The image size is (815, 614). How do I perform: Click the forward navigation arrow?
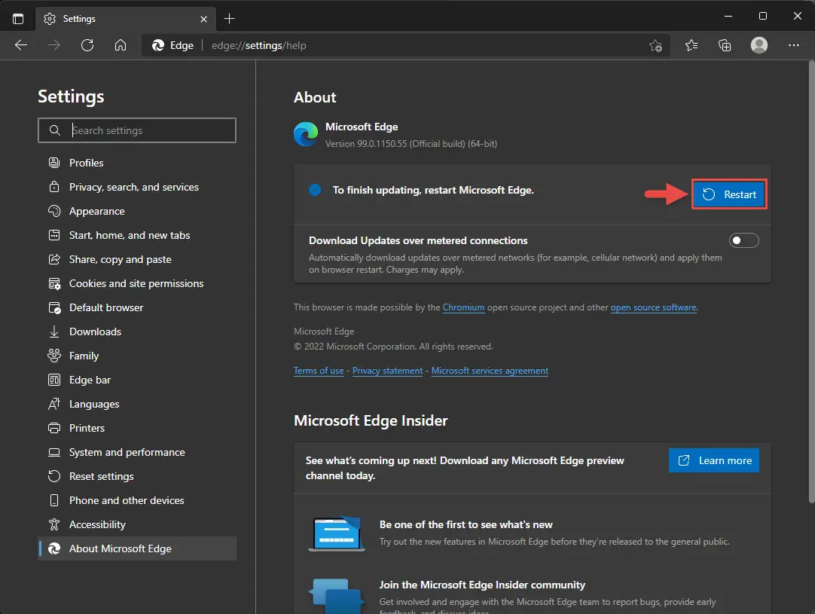tap(54, 45)
